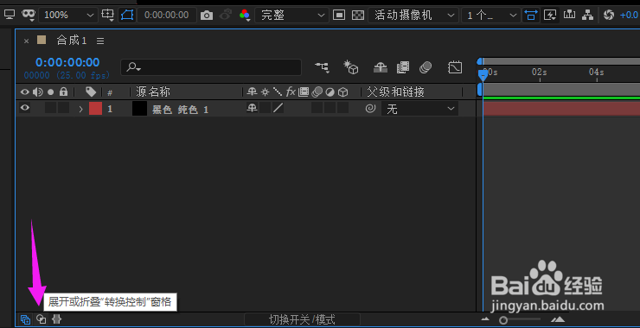Screen dimensions: 640x328
Task: Expand or collapse the in/out/duration pane
Action: click(x=57, y=319)
